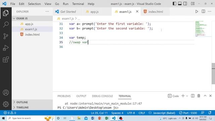
Task: Open the VS Code taskbar icon
Action: click(x=114, y=118)
